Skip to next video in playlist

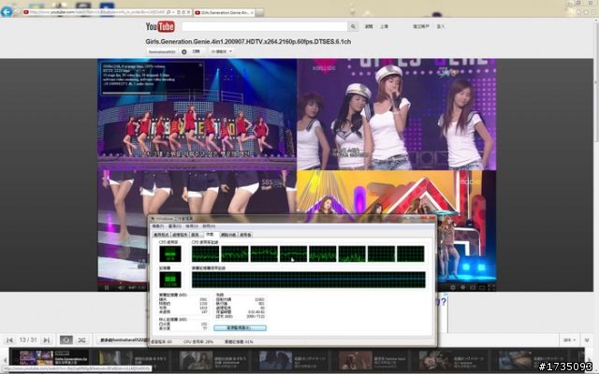[x=47, y=339]
